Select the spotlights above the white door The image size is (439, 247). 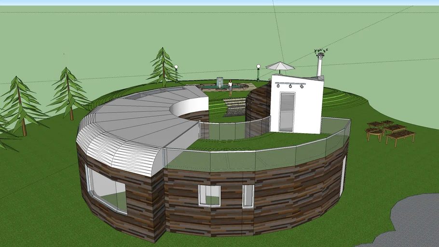pyautogui.click(x=289, y=85)
